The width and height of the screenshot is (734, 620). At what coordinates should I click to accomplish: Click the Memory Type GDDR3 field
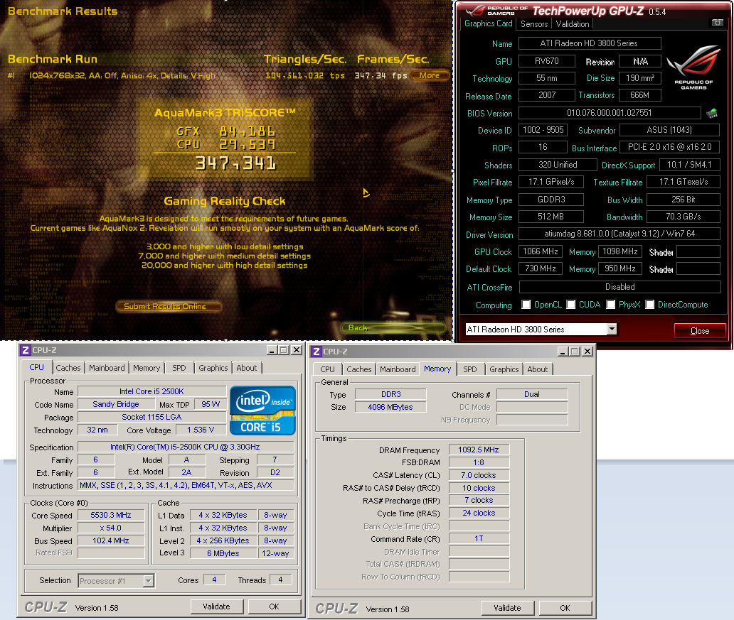coord(551,199)
